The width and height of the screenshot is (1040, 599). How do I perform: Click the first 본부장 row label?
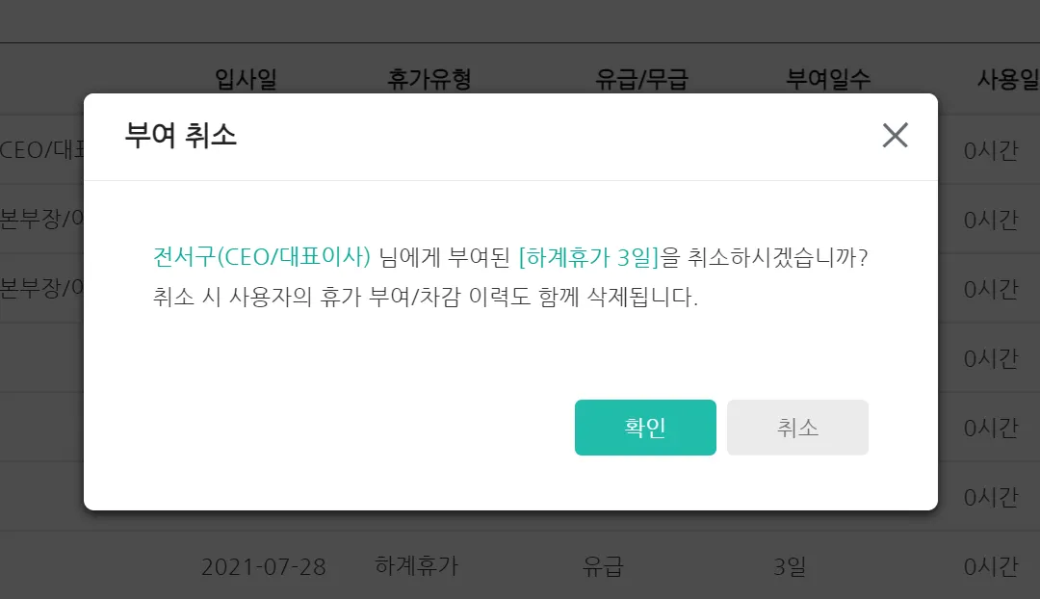[x=41, y=219]
